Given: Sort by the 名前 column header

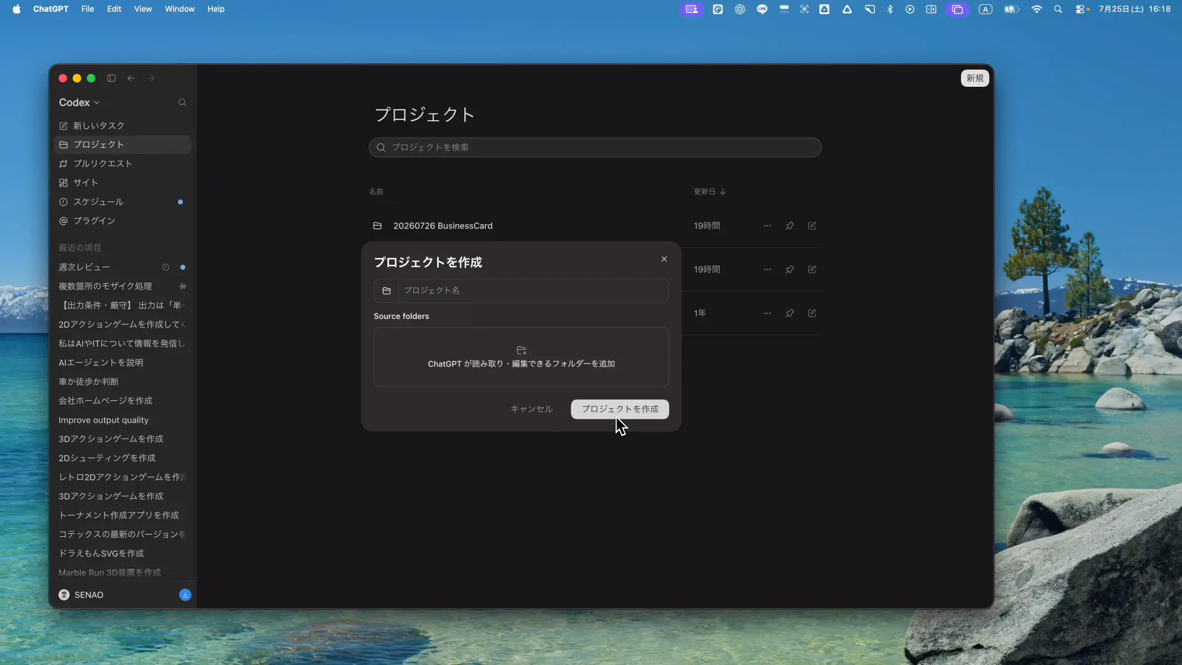Looking at the screenshot, I should (x=376, y=191).
